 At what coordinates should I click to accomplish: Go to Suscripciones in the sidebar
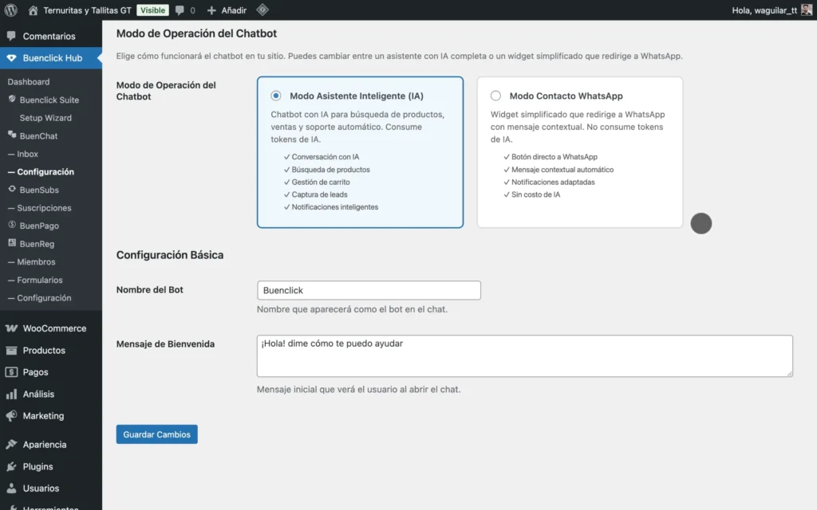point(44,208)
